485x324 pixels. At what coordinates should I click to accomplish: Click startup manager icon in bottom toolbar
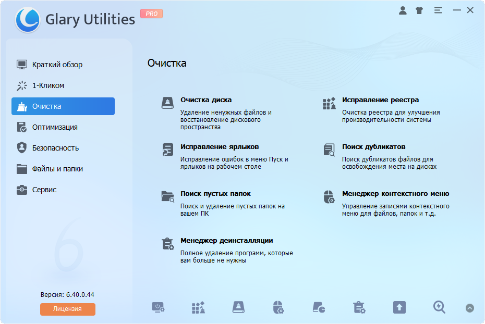[x=158, y=307]
